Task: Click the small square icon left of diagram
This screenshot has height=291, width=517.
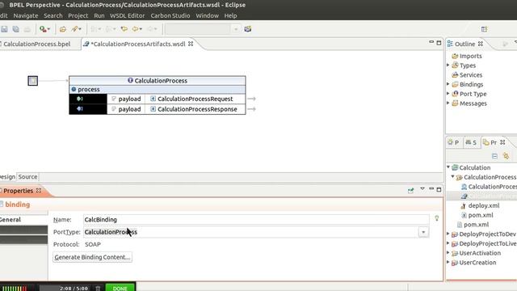Action: [x=32, y=81]
